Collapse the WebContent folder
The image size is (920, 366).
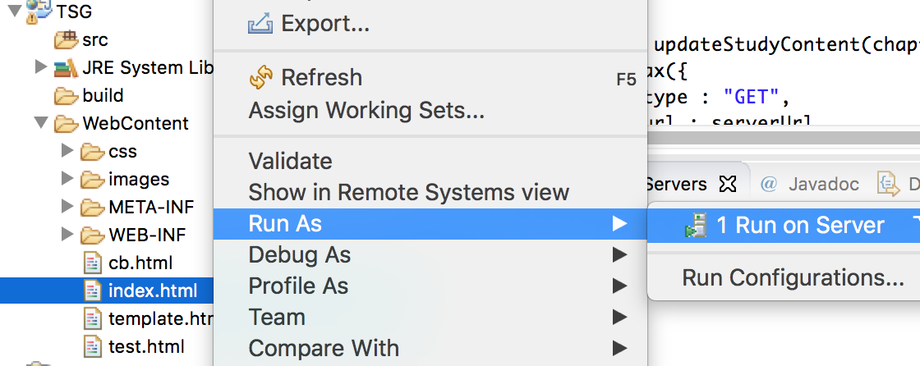pyautogui.click(x=40, y=122)
